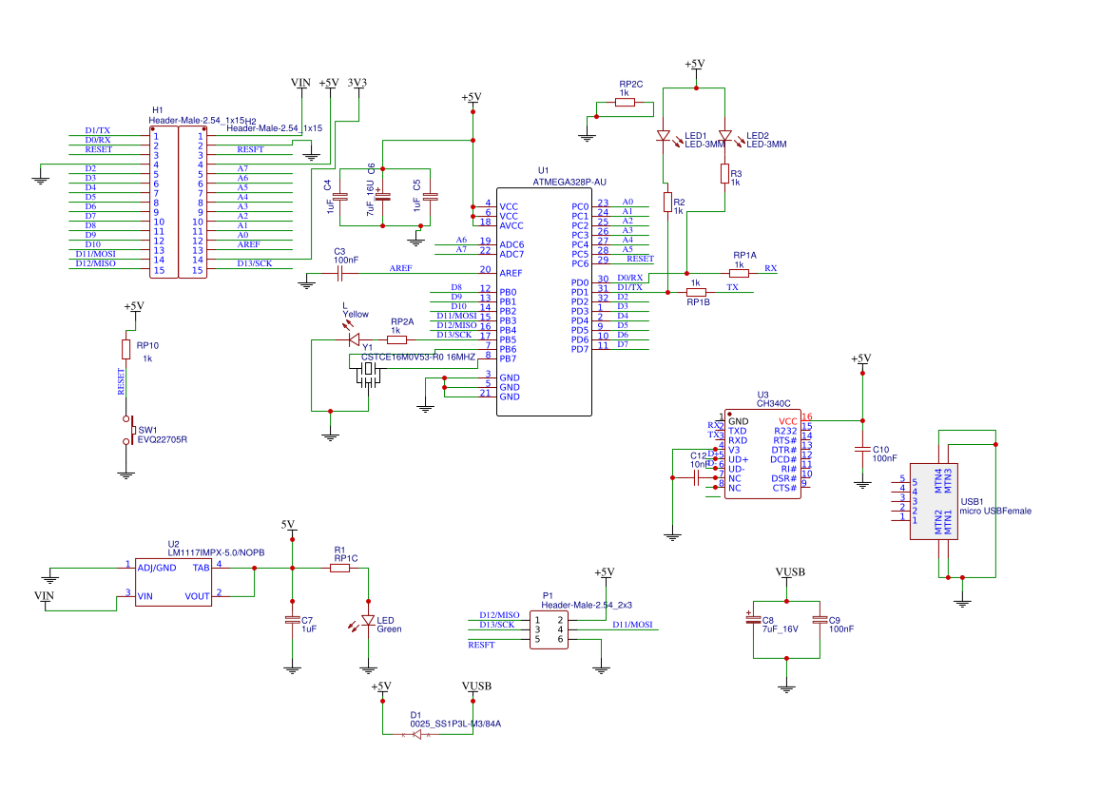Select the LED1 diode symbol
Viewport: 1119px width, 793px height.
tap(663, 136)
